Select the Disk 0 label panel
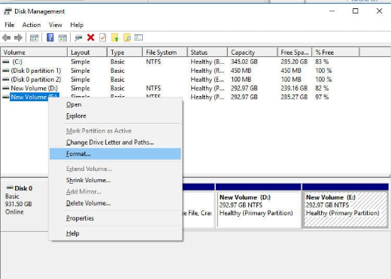The image size is (391, 279). pyautogui.click(x=25, y=204)
